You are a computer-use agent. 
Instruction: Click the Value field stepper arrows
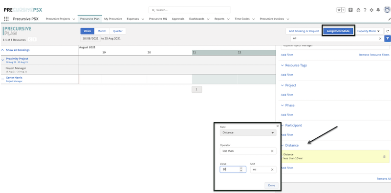[x=241, y=170]
